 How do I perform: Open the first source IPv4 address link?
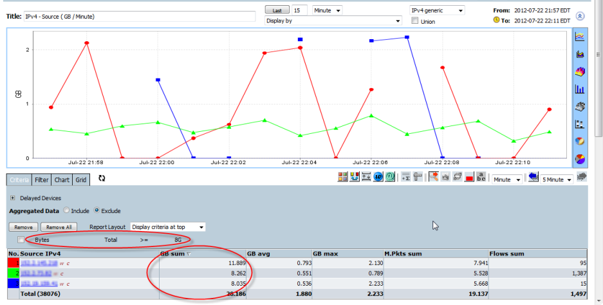[x=39, y=263]
